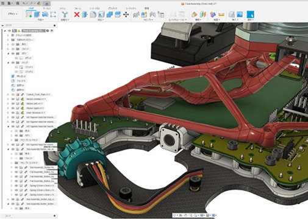The height and width of the screenshot is (219, 308).
Task: Click the Home tab icon
Action: tap(47, 4)
